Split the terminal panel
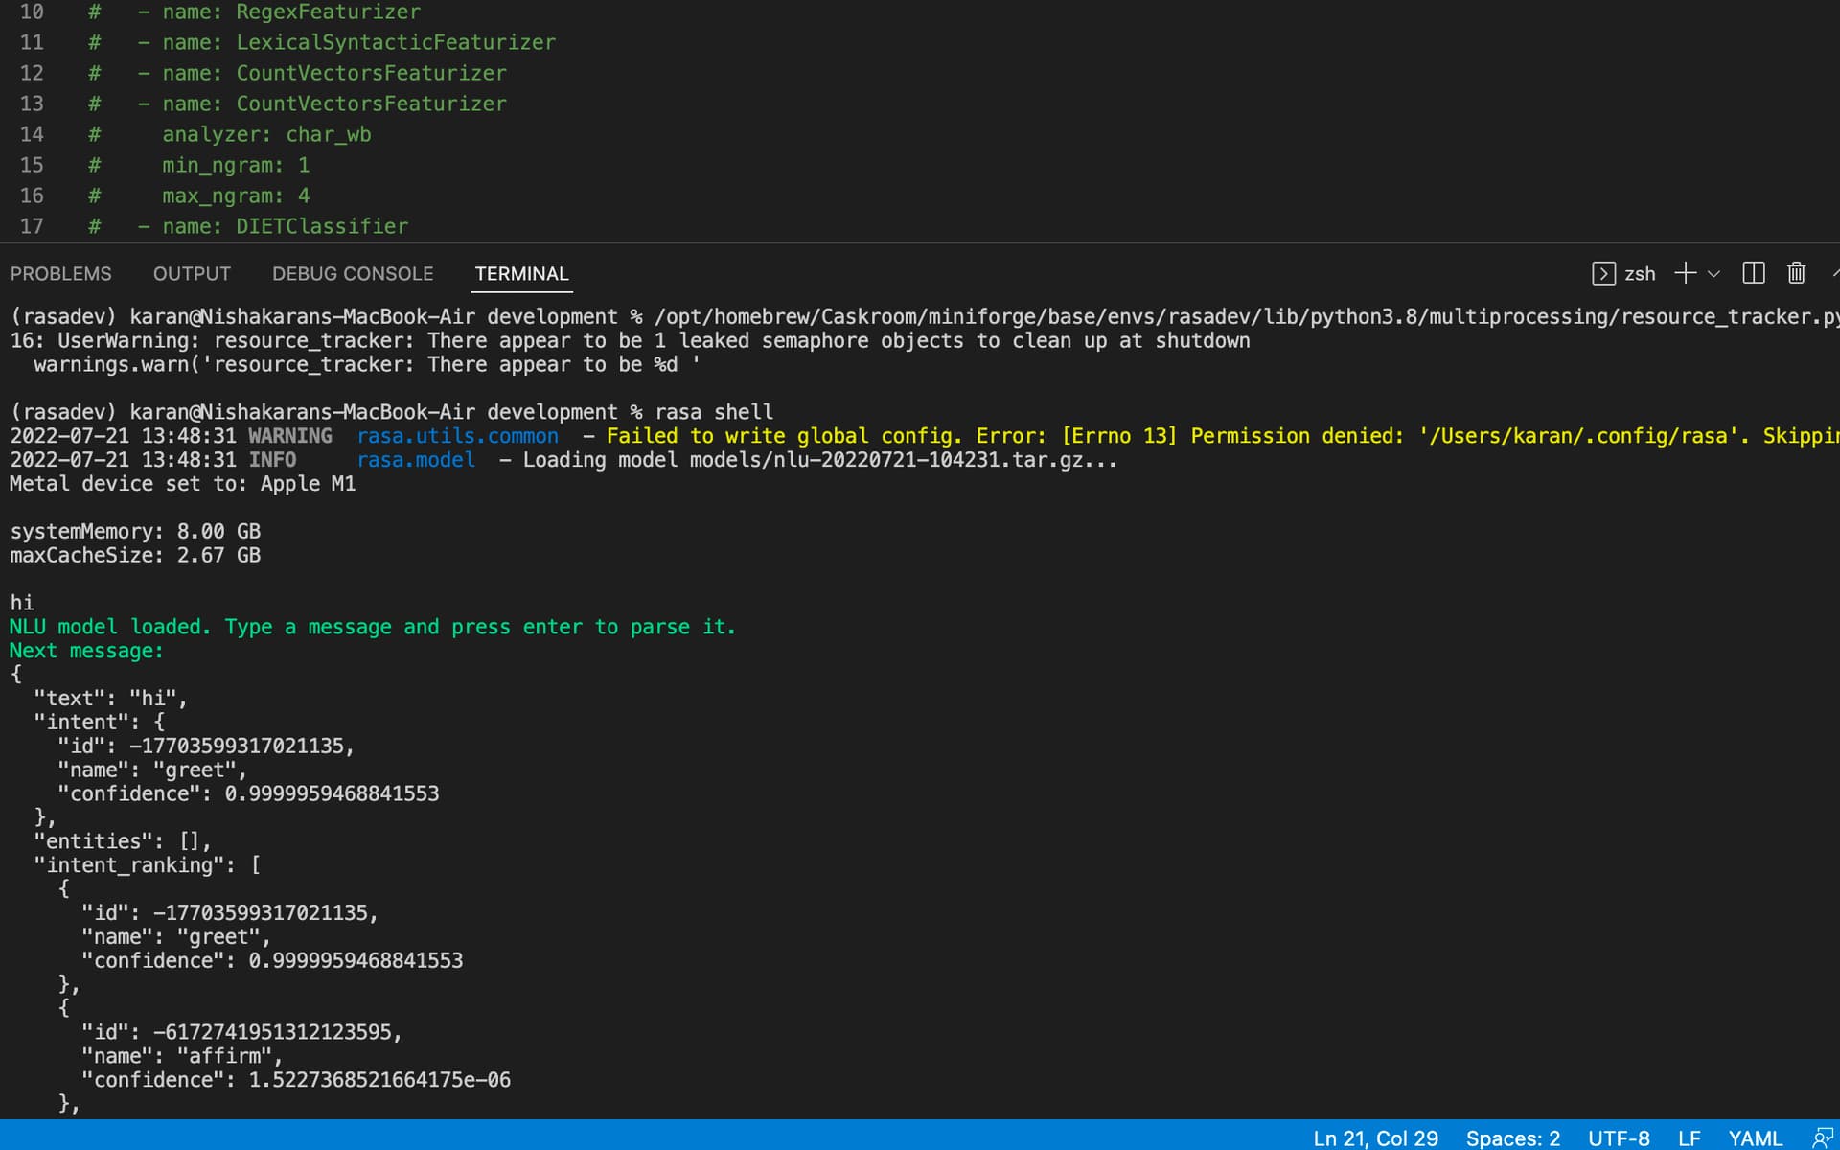1840x1150 pixels. (1753, 274)
